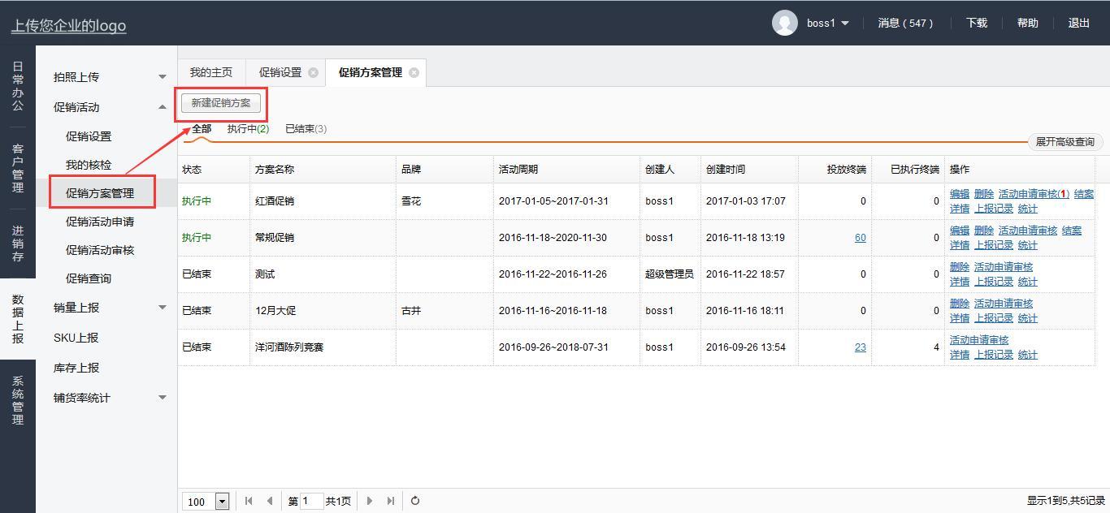Viewport: 1110px width, 513px height.
Task: Filter by 执行中 plans
Action: (x=248, y=129)
